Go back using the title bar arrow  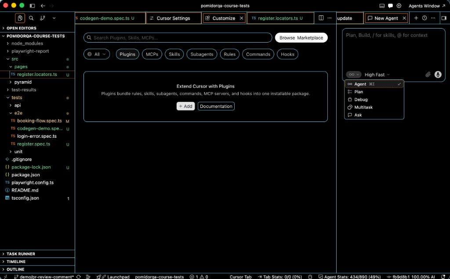(x=43, y=6)
